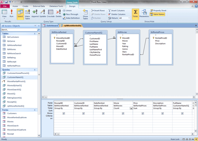198x141 pixels.
Task: Save the database with the Save icon
Action: pyautogui.click(x=6, y=2)
